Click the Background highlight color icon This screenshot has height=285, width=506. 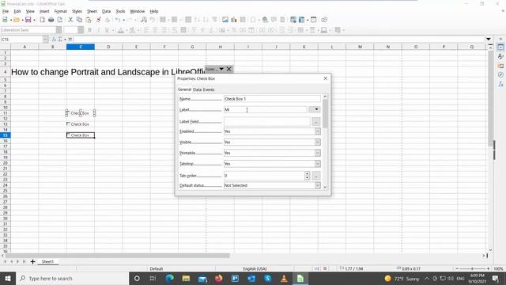pos(132,30)
